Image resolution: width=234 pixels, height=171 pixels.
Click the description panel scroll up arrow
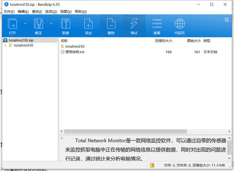(x=229, y=138)
